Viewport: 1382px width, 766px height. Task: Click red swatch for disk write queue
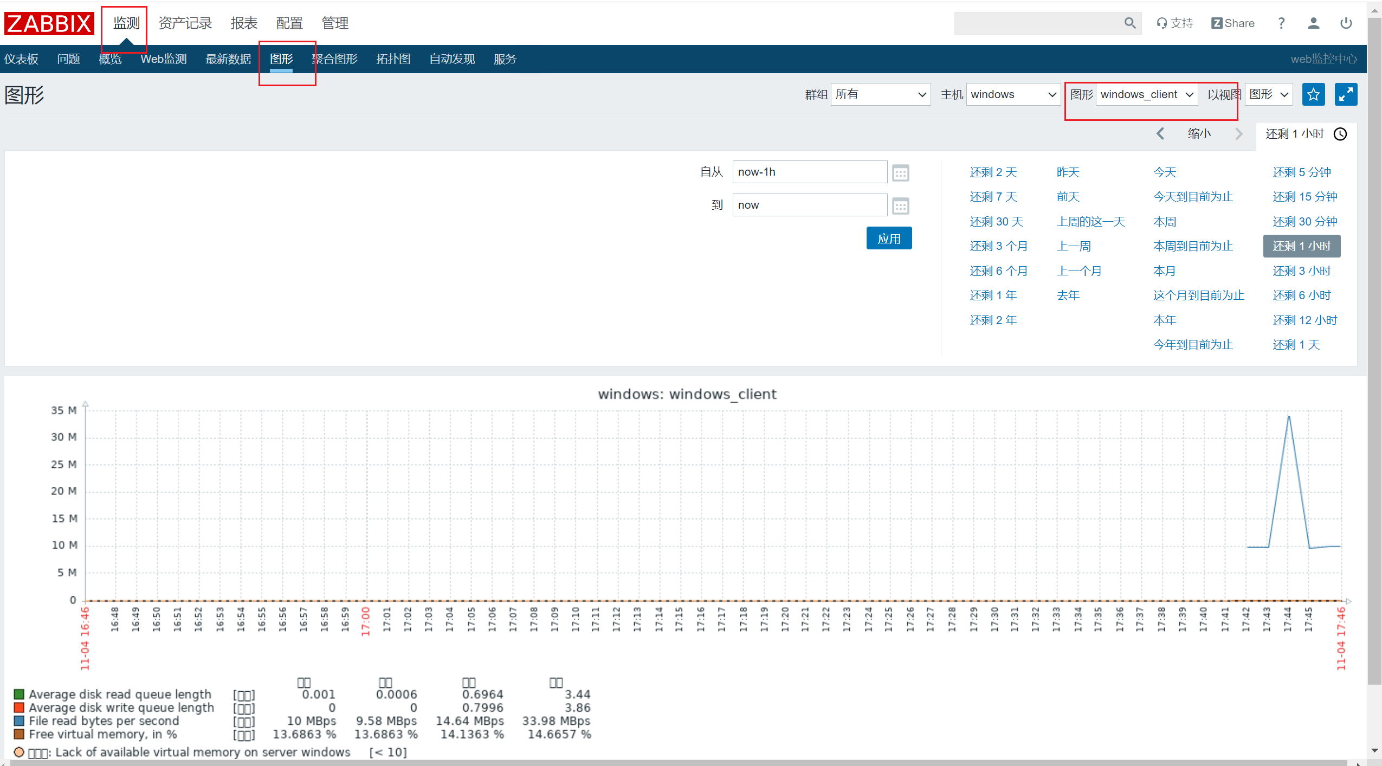(19, 708)
